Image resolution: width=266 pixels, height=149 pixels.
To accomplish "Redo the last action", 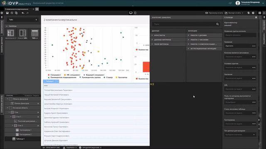I will pos(27,13).
